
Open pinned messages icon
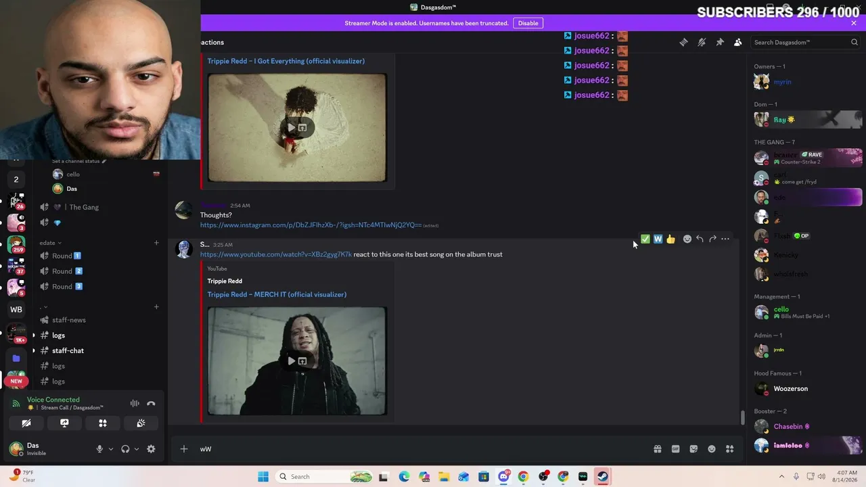click(x=720, y=42)
